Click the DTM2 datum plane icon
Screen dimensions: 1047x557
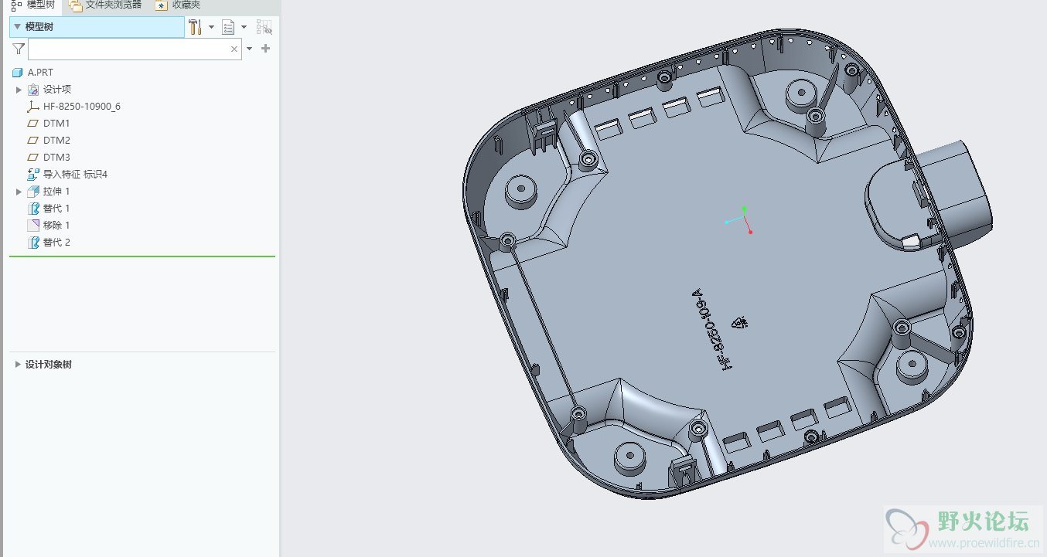coord(33,141)
